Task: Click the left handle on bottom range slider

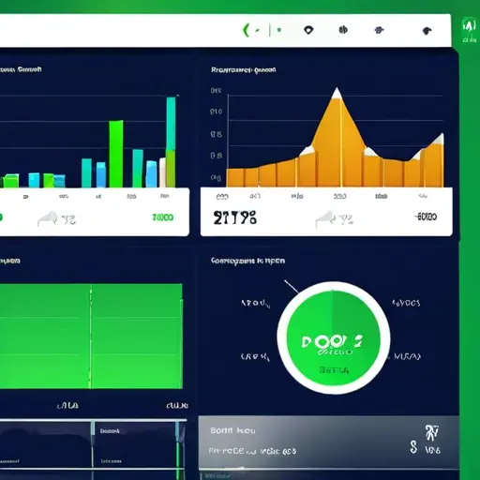Action: click(x=93, y=428)
